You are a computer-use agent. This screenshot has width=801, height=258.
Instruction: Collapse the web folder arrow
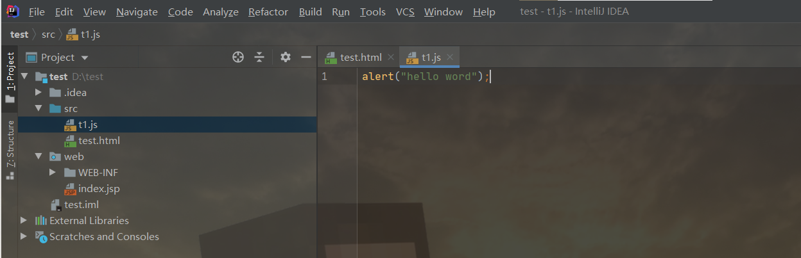pyautogui.click(x=39, y=156)
